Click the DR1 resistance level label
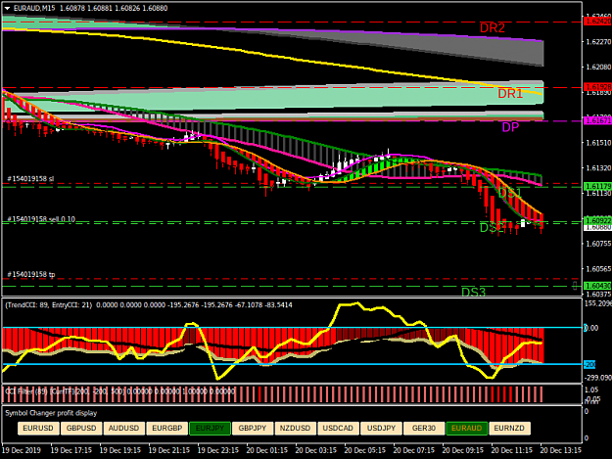Image resolution: width=612 pixels, height=459 pixels. coord(510,94)
